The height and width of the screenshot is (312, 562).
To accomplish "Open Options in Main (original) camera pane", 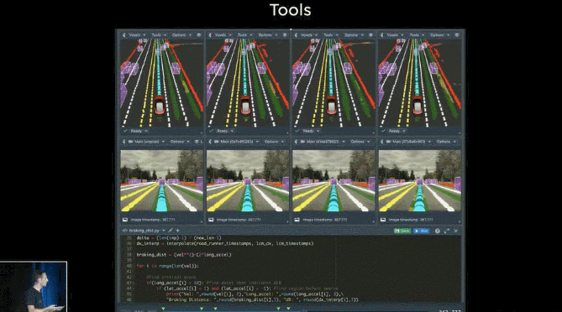I will coord(180,142).
